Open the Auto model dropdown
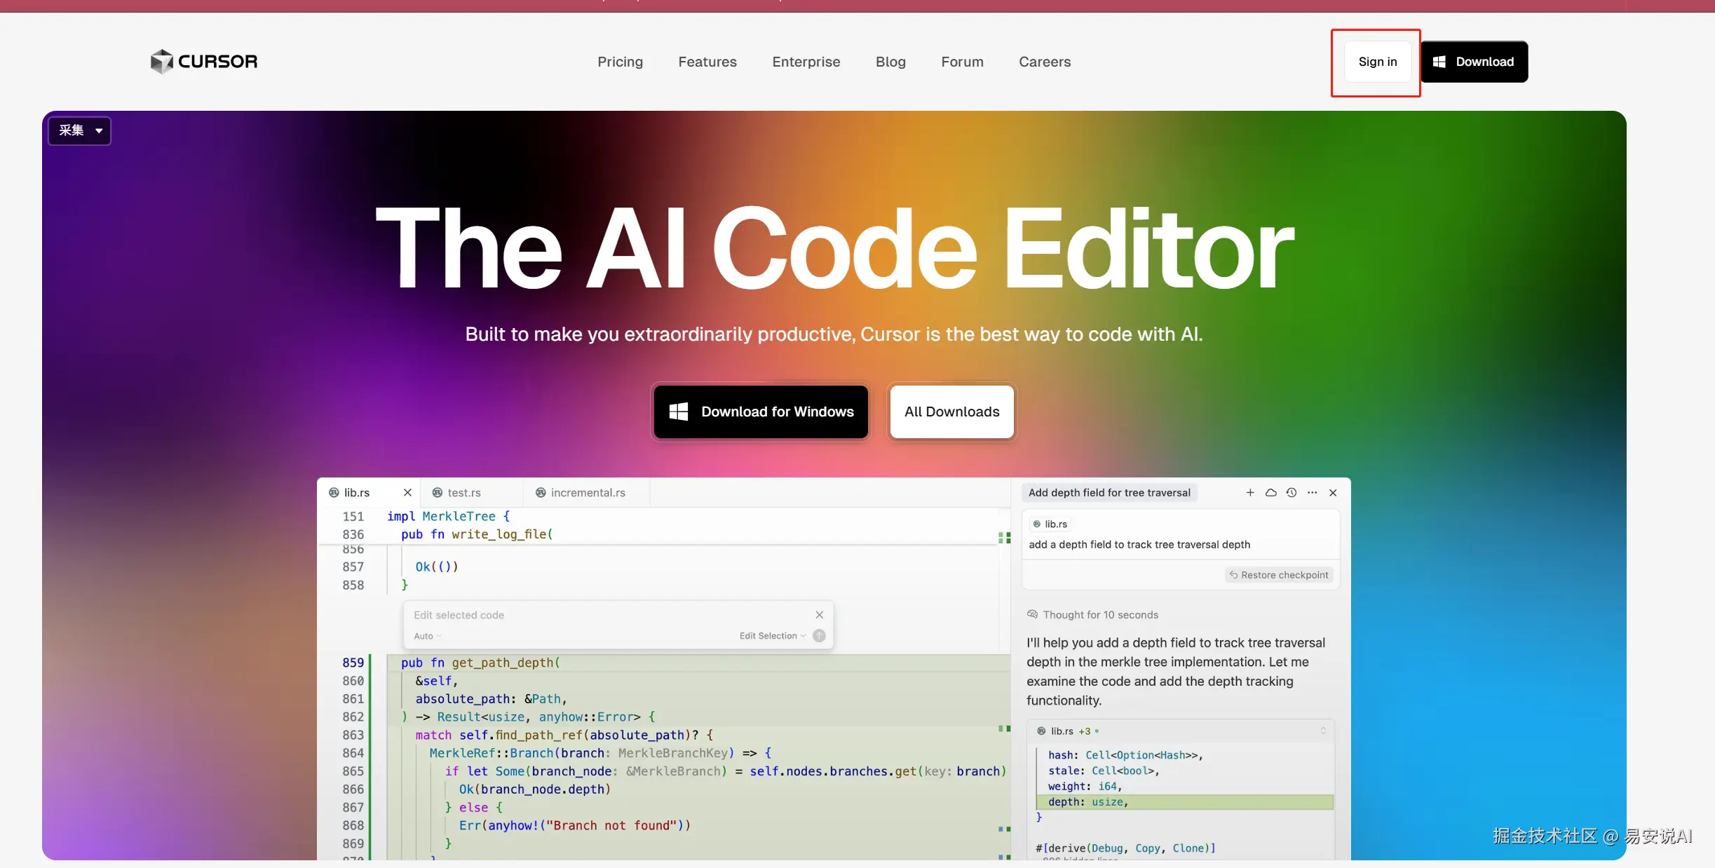 click(427, 636)
